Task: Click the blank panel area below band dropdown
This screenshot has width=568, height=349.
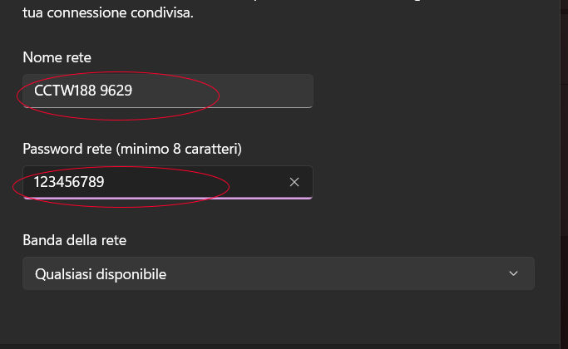Action: (x=274, y=320)
